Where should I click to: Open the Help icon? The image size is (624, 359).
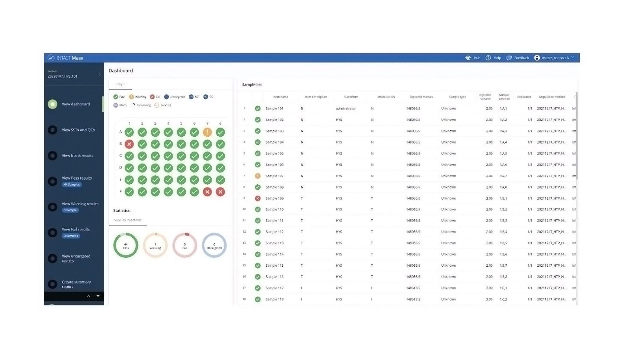[488, 58]
